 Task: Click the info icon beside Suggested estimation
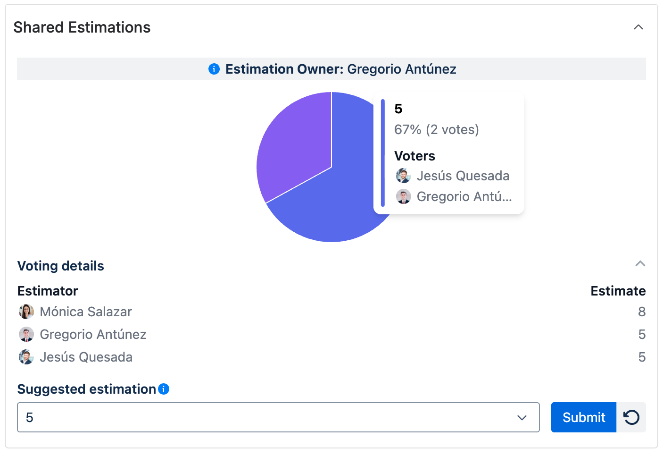[164, 389]
